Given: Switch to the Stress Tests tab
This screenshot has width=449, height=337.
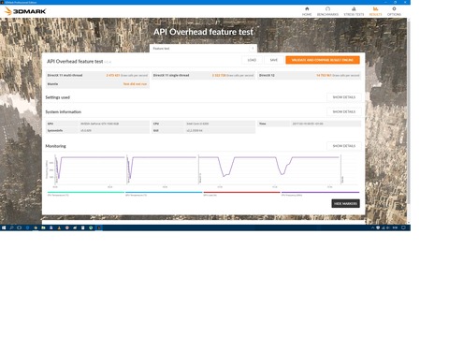Looking at the screenshot, I should (354, 11).
